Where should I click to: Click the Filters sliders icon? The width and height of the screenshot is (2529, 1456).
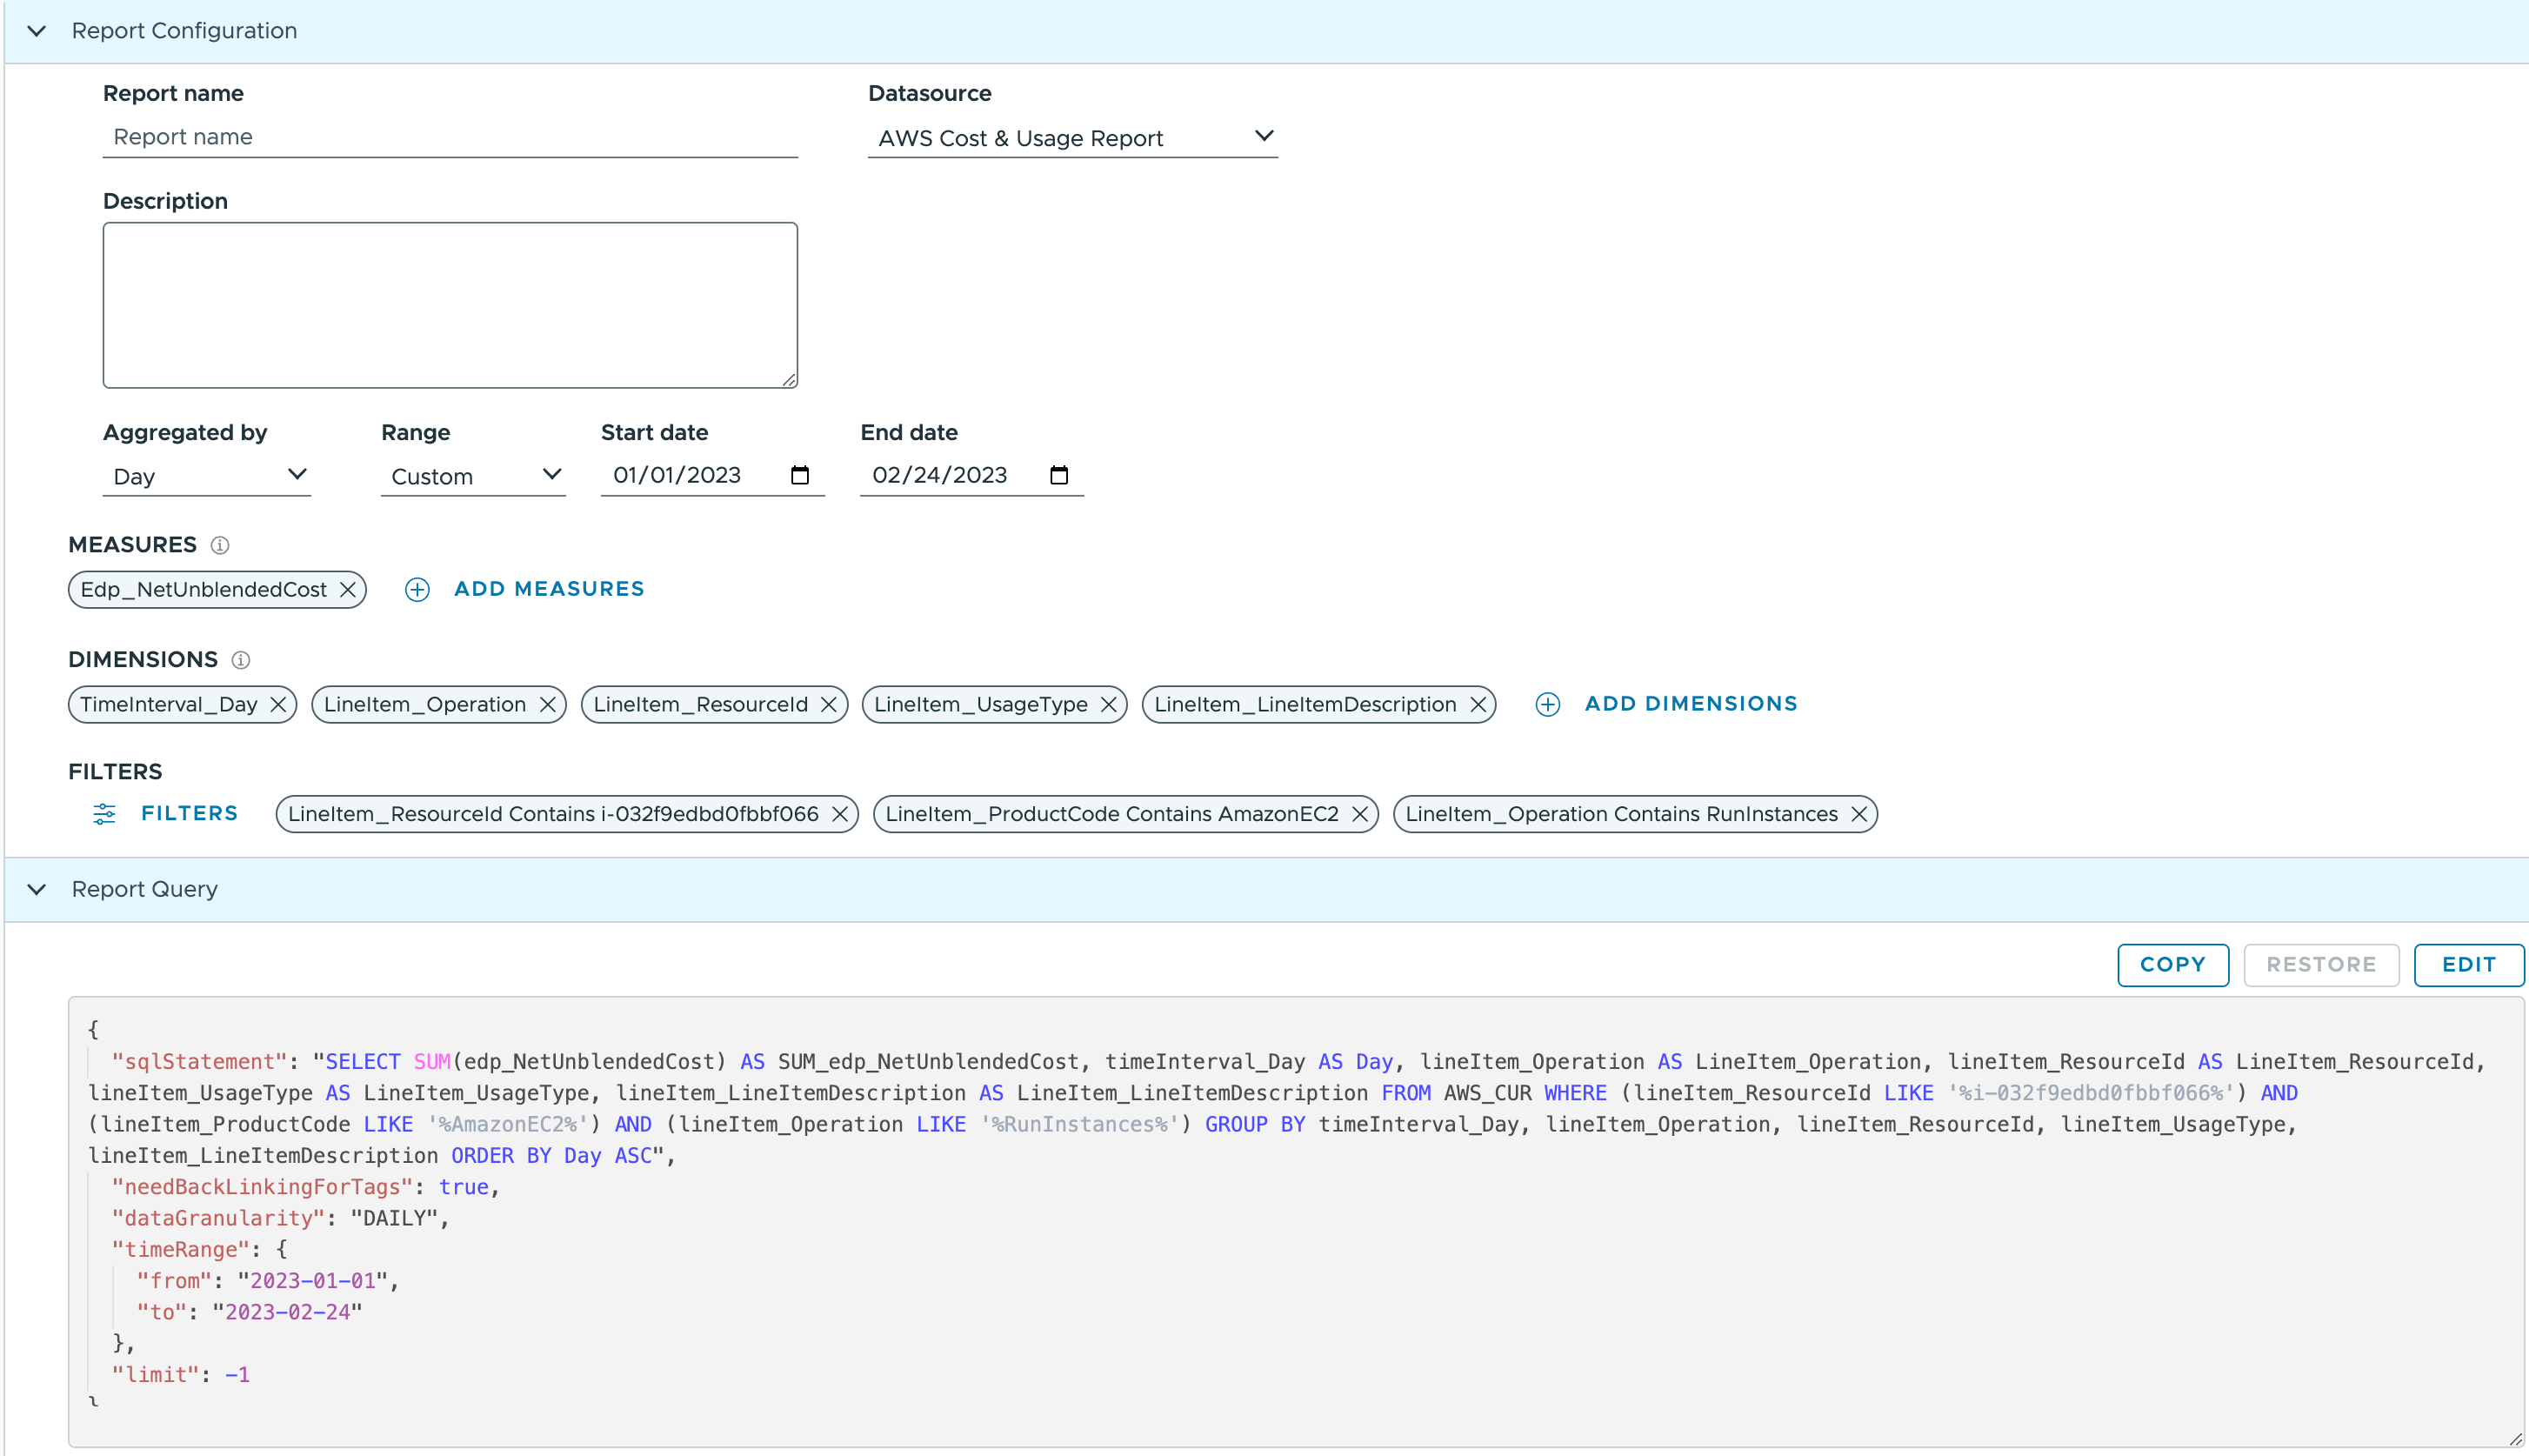(x=104, y=814)
